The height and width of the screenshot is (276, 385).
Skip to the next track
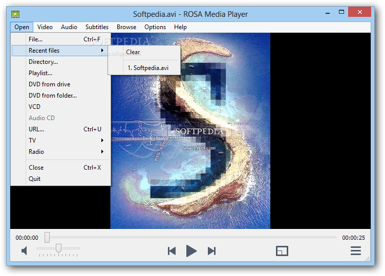(x=211, y=251)
